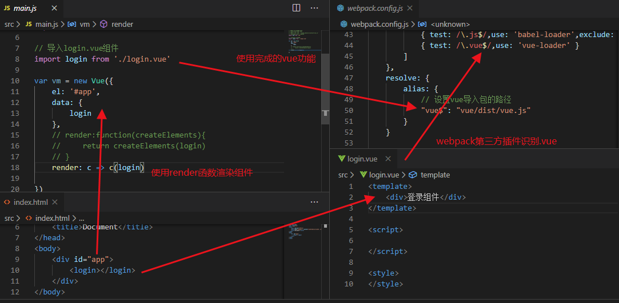The height and width of the screenshot is (303, 619).
Task: Click the ... breadcrumb in index.html
Action: pyautogui.click(x=82, y=218)
